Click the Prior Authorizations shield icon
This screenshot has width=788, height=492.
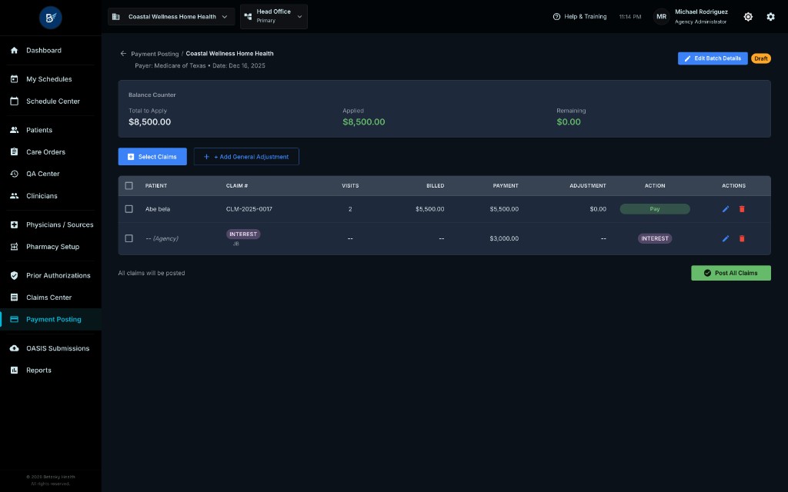pos(14,275)
